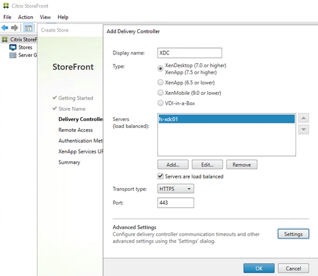
Task: Open the View menu
Action: click(x=45, y=17)
